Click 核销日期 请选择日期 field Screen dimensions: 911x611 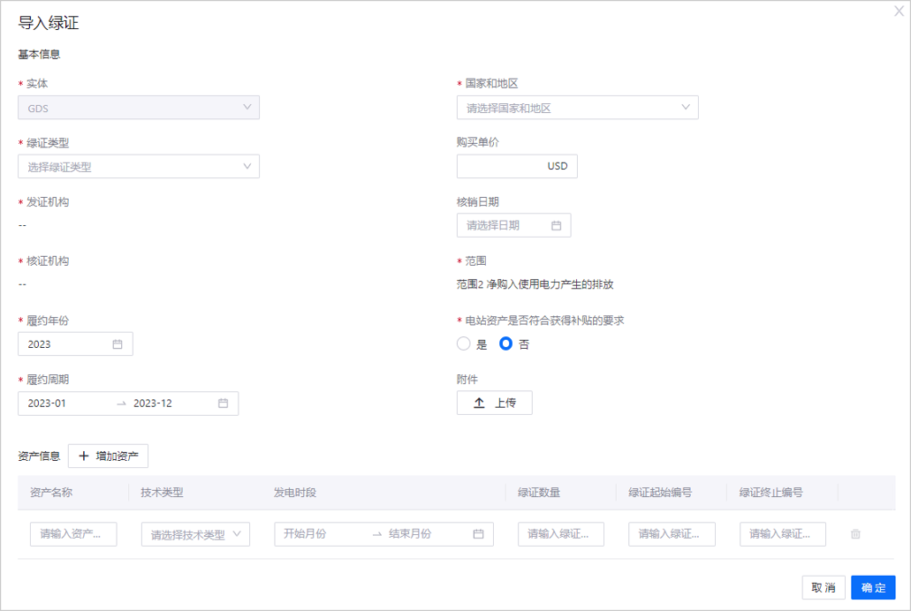[513, 225]
